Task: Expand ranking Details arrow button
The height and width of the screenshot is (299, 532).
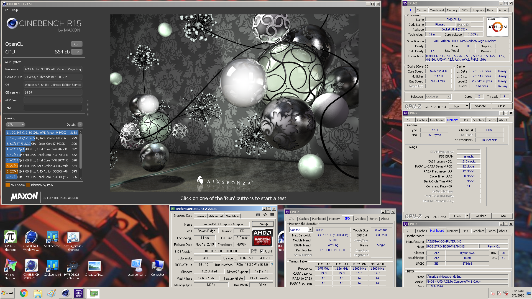Action: [80, 125]
